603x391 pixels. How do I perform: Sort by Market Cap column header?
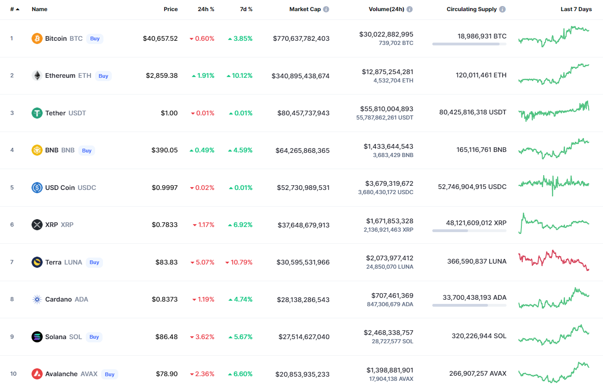[305, 9]
